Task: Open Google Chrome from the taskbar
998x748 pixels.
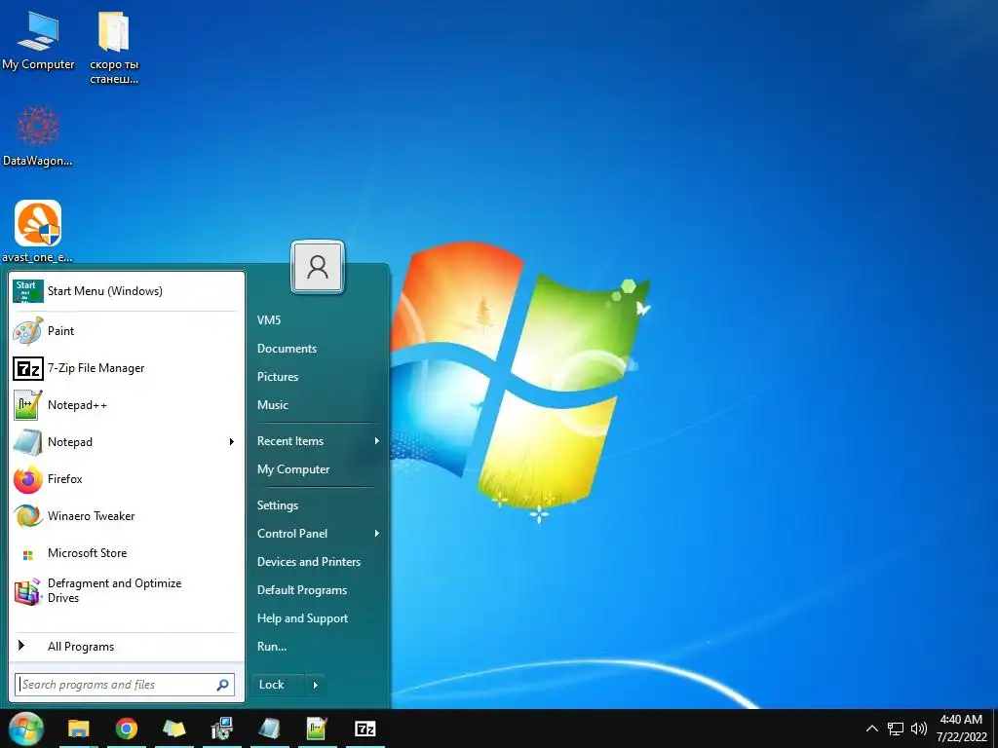Action: [127, 729]
